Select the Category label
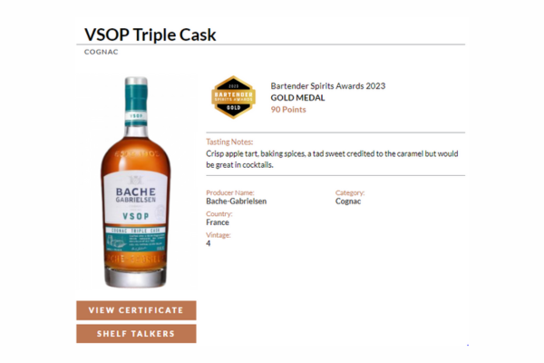The image size is (544, 363). [x=350, y=192]
